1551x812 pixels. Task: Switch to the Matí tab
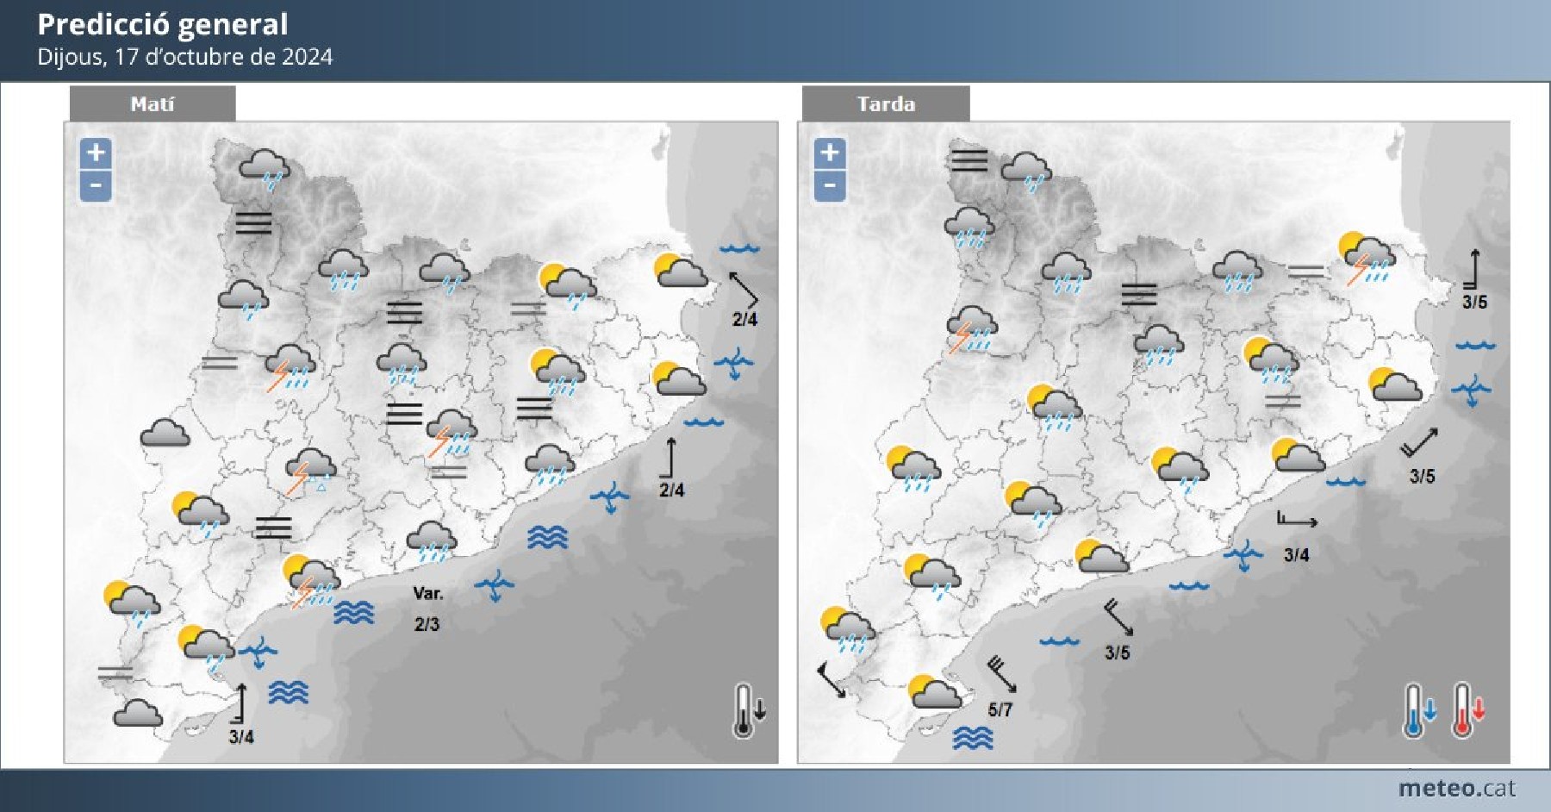coord(152,104)
